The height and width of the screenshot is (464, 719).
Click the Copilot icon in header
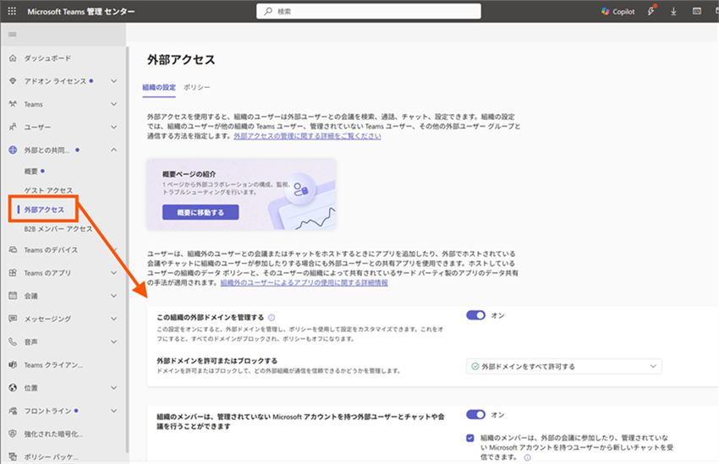tap(605, 12)
